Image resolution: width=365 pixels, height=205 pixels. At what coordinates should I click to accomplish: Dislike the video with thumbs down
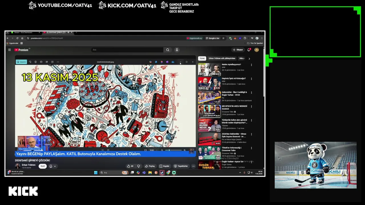pos(139,166)
